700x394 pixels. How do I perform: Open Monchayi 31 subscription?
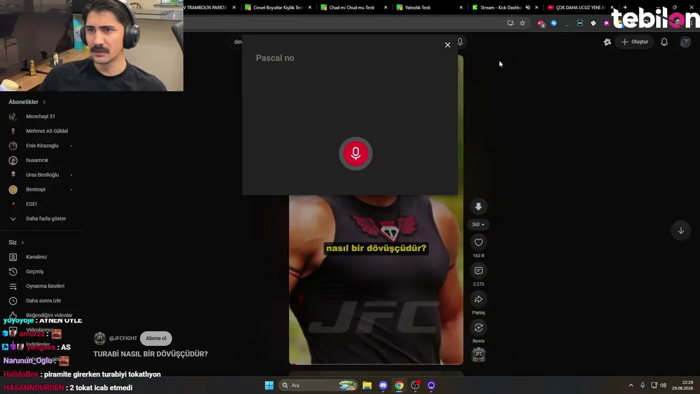(x=40, y=117)
